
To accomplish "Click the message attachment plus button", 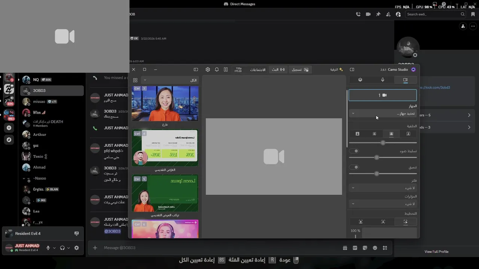I will [x=95, y=248].
